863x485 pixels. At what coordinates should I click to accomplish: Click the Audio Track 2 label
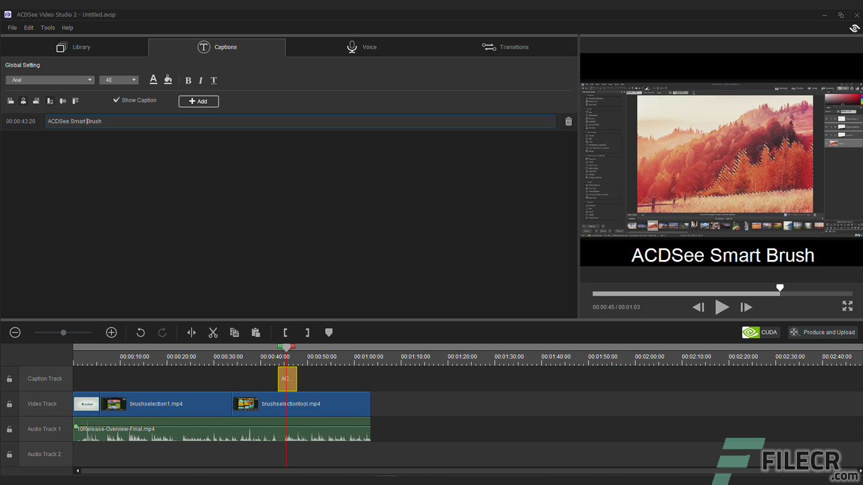click(x=44, y=455)
